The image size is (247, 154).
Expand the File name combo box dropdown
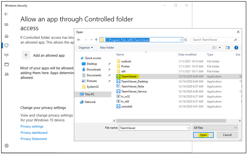click(188, 128)
